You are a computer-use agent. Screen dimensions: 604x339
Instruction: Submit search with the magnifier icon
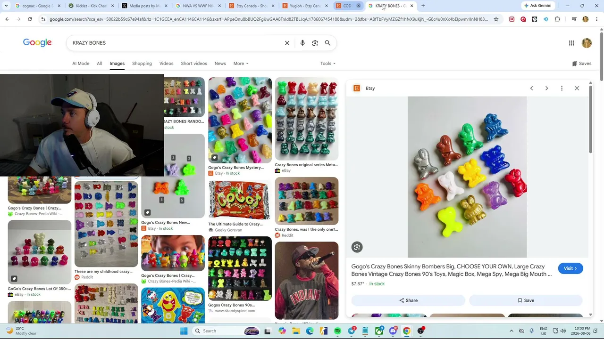[x=327, y=43]
